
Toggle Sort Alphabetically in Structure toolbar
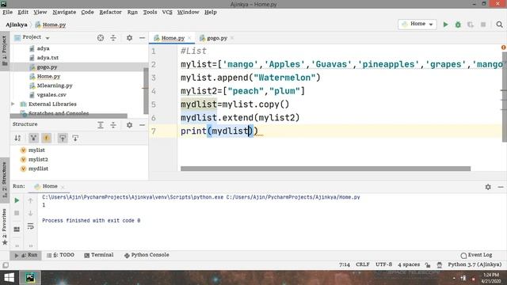click(x=17, y=138)
